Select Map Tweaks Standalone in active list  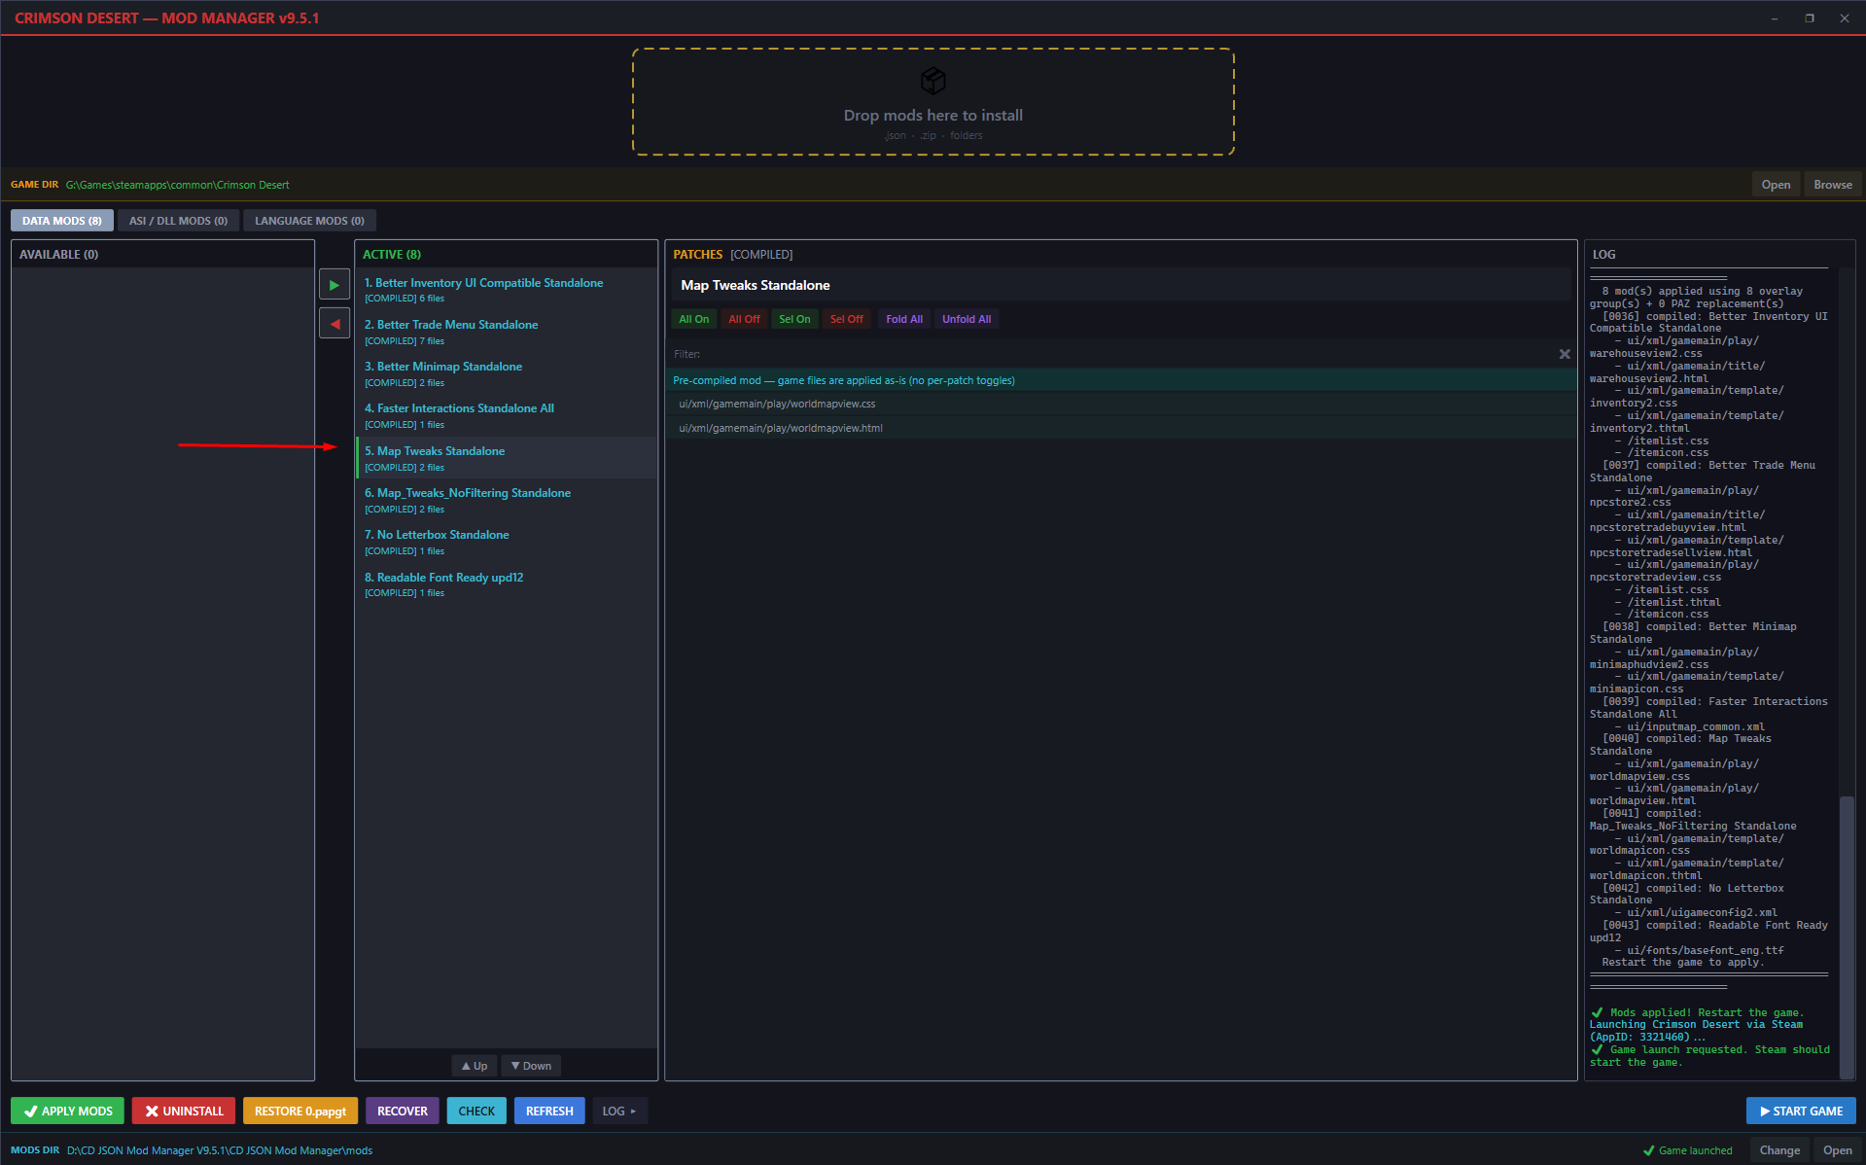point(507,458)
